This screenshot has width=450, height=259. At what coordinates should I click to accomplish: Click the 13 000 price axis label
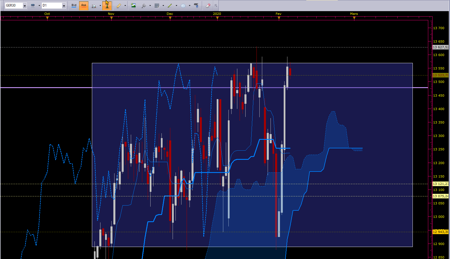439,217
